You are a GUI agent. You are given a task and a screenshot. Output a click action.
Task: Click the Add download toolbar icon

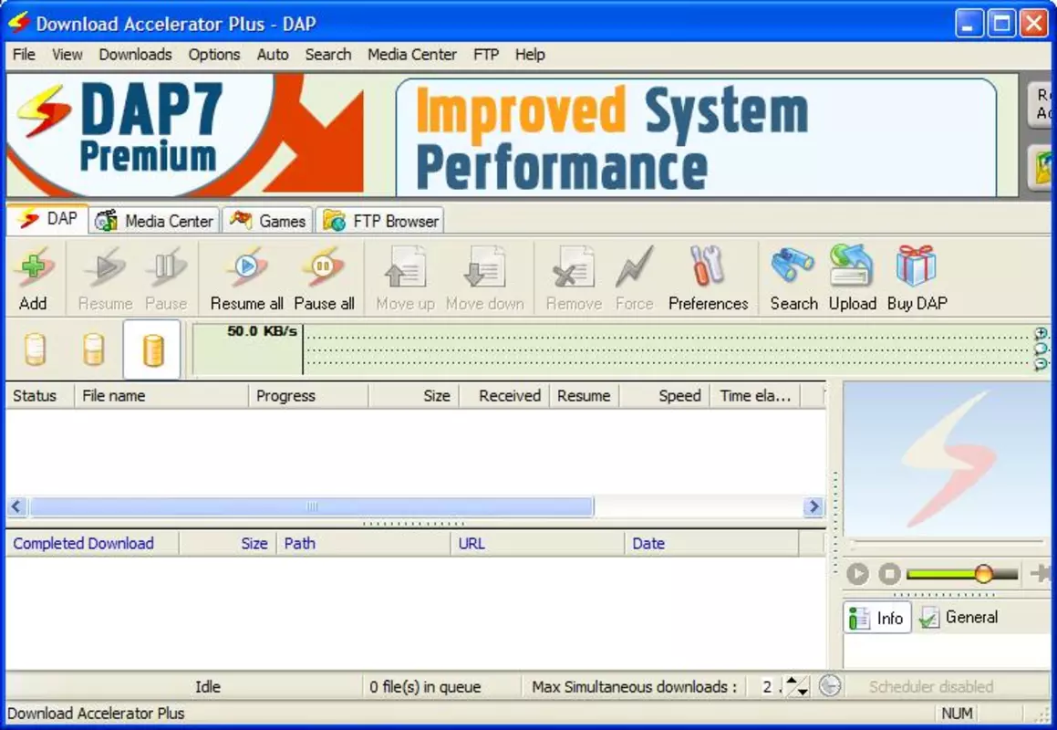(33, 278)
